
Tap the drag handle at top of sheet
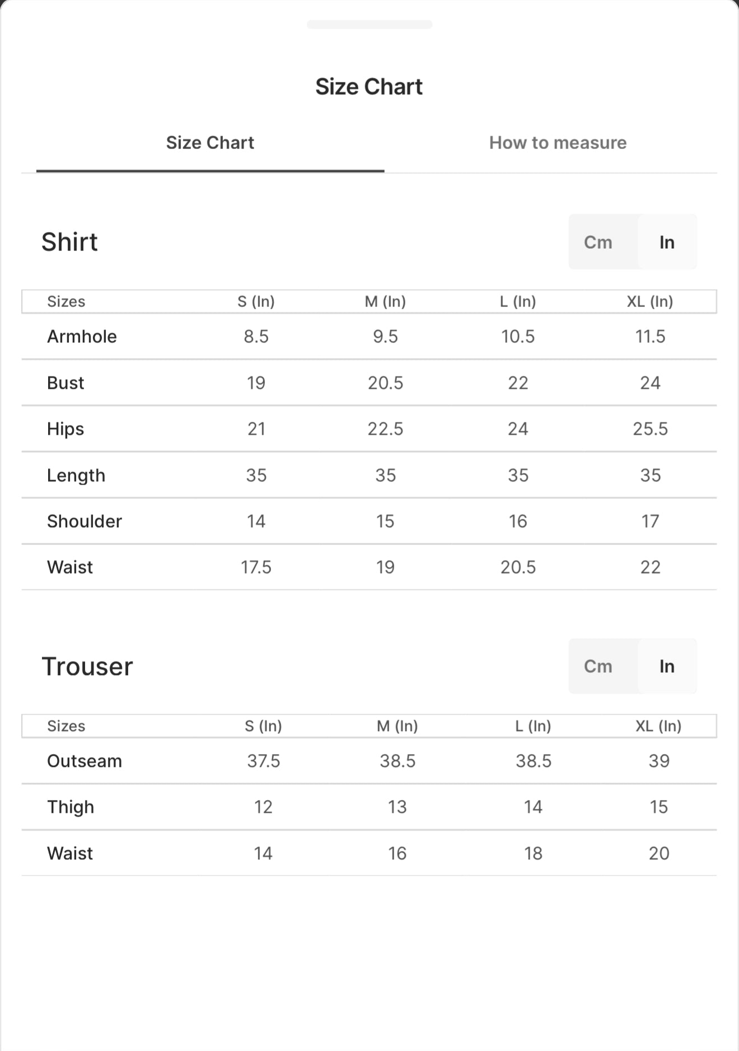click(369, 24)
